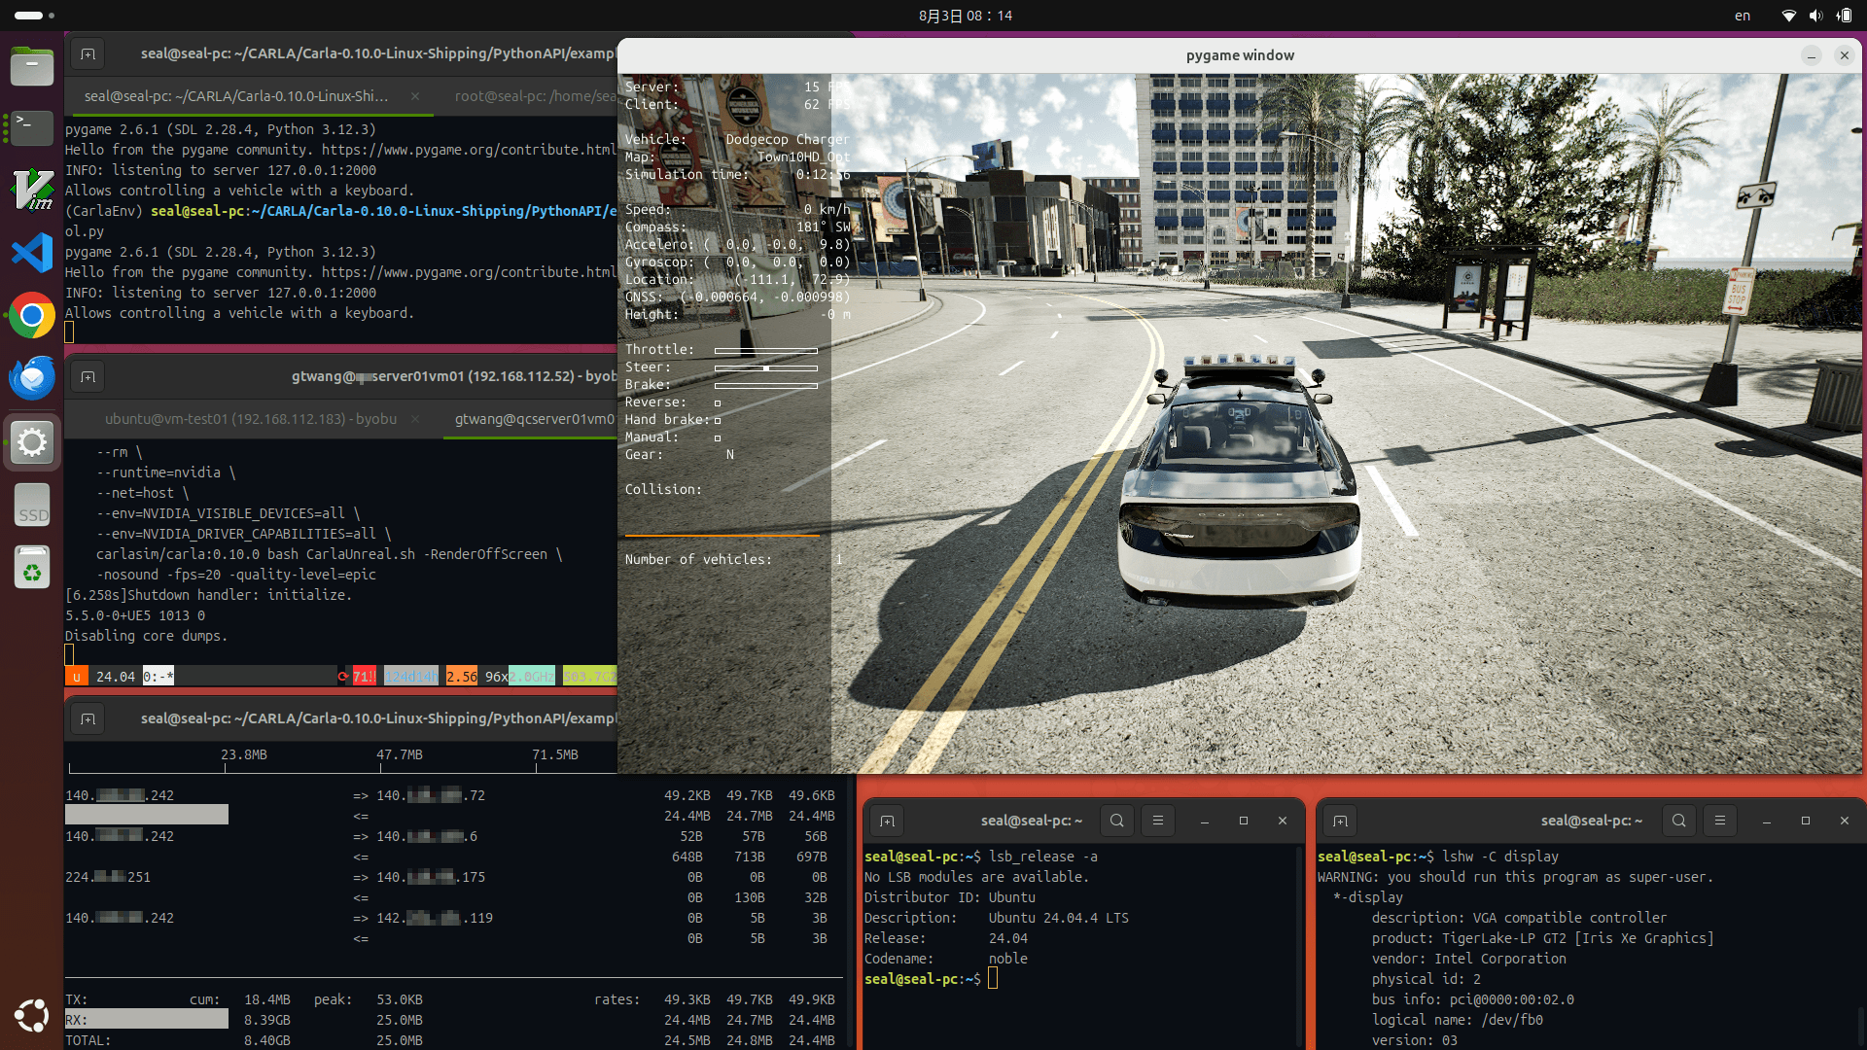The image size is (1867, 1050).
Task: Click new tab icon in lsb_release terminal
Action: click(887, 821)
